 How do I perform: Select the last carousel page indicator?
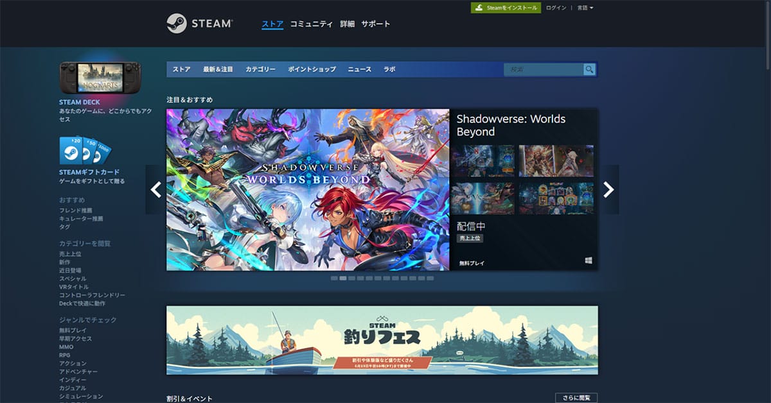tap(430, 279)
